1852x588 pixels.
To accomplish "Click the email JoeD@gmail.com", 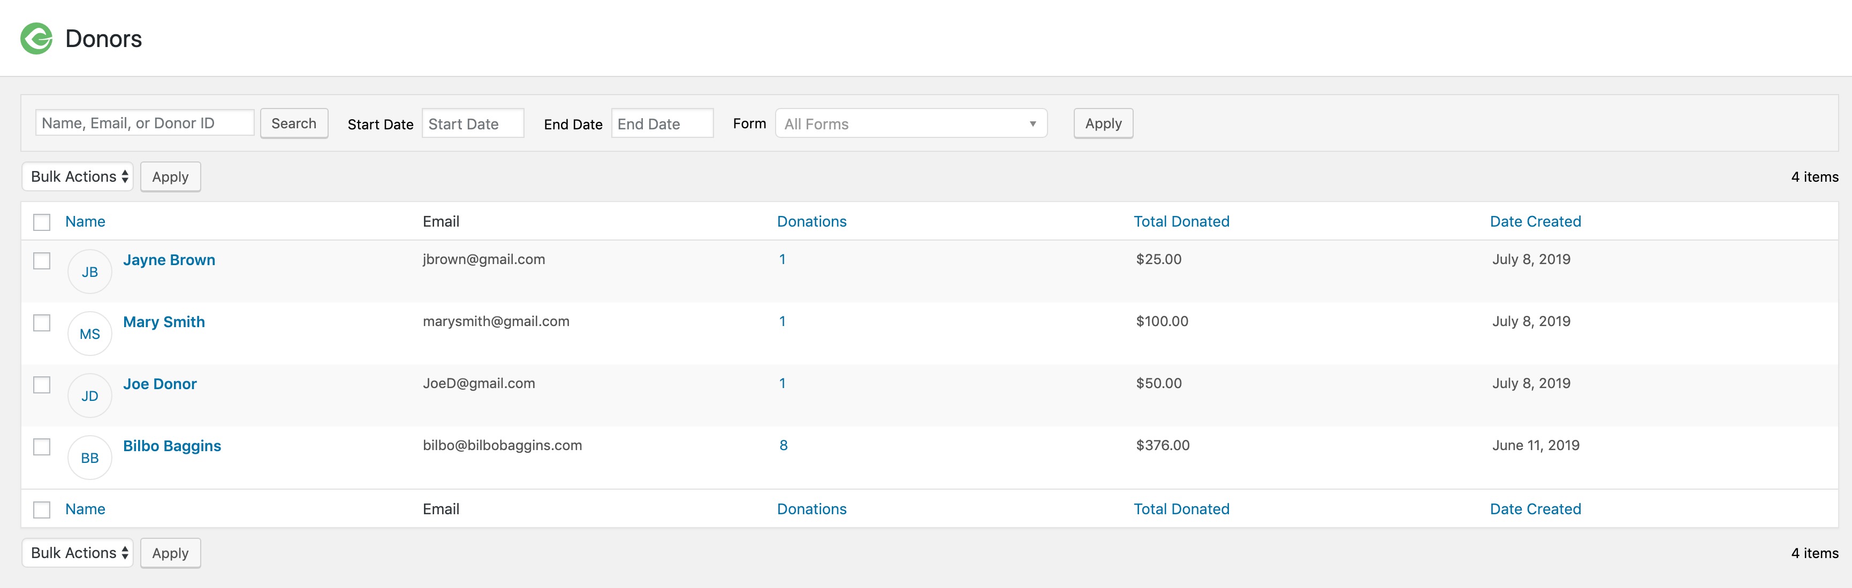I will [x=479, y=383].
